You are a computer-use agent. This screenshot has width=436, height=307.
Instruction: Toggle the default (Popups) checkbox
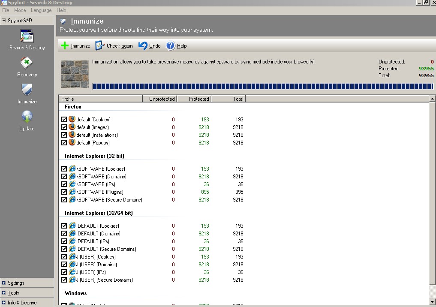tap(64, 142)
